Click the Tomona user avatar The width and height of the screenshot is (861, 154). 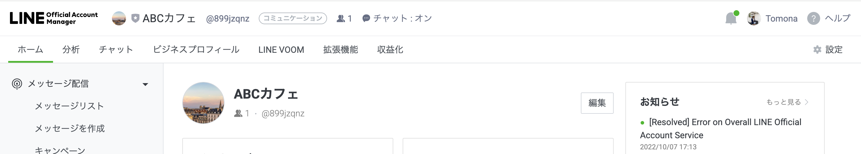(754, 19)
